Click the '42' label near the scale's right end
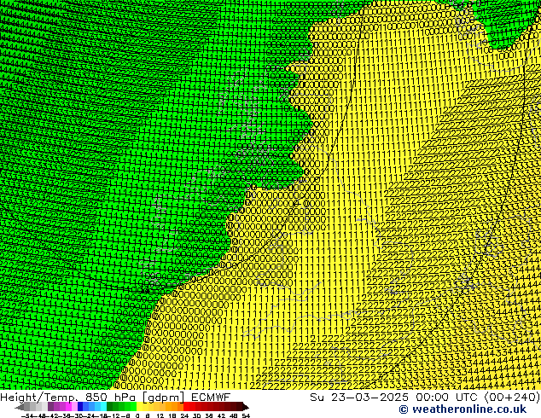541x418 pixels. tap(221, 416)
